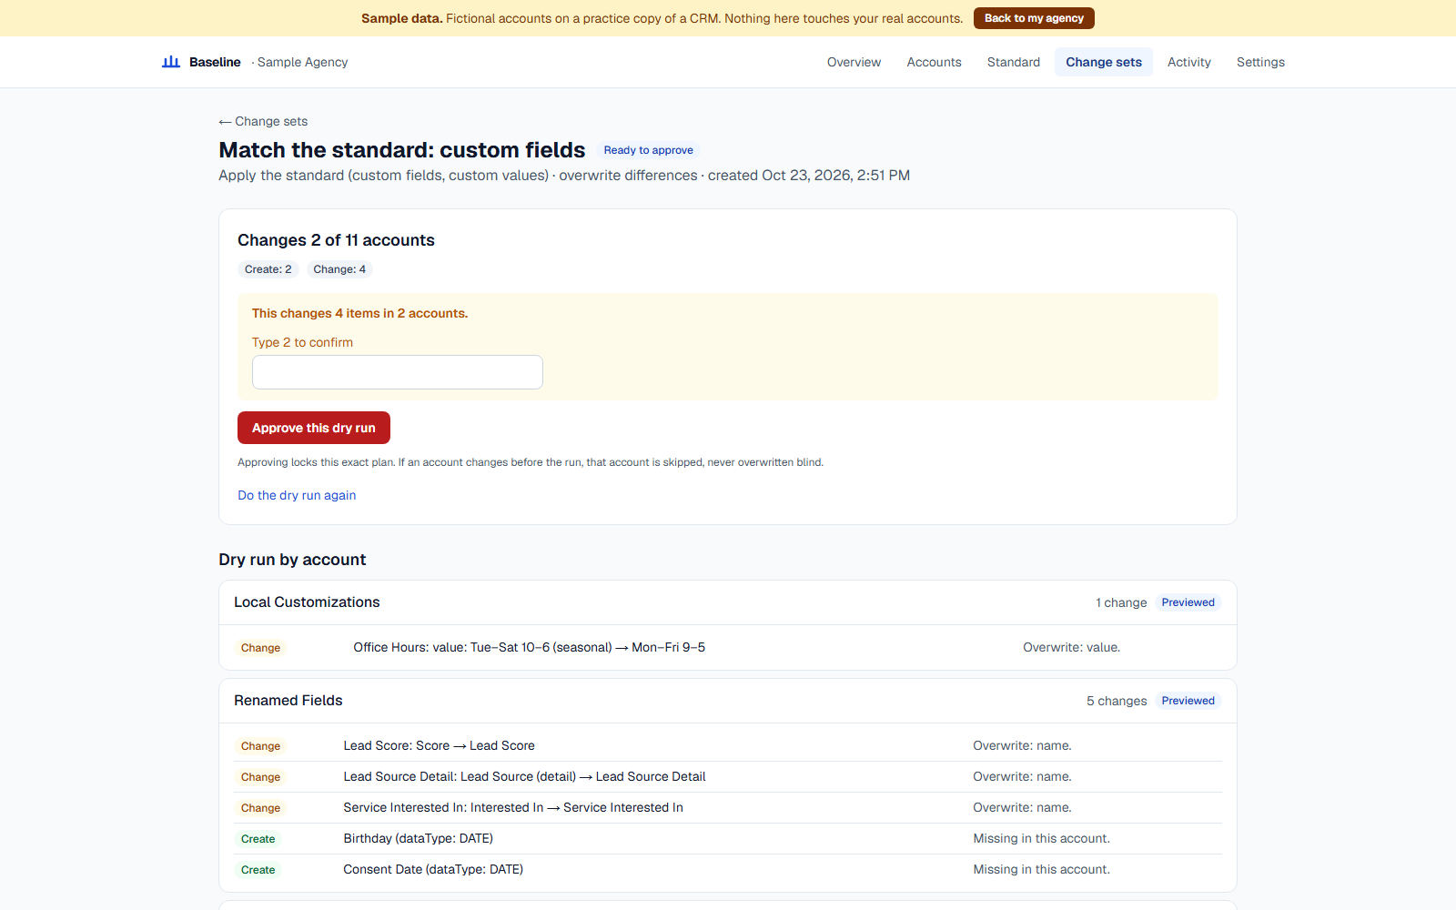Click the Ready to approve badge
The image size is (1456, 910).
coord(648,150)
